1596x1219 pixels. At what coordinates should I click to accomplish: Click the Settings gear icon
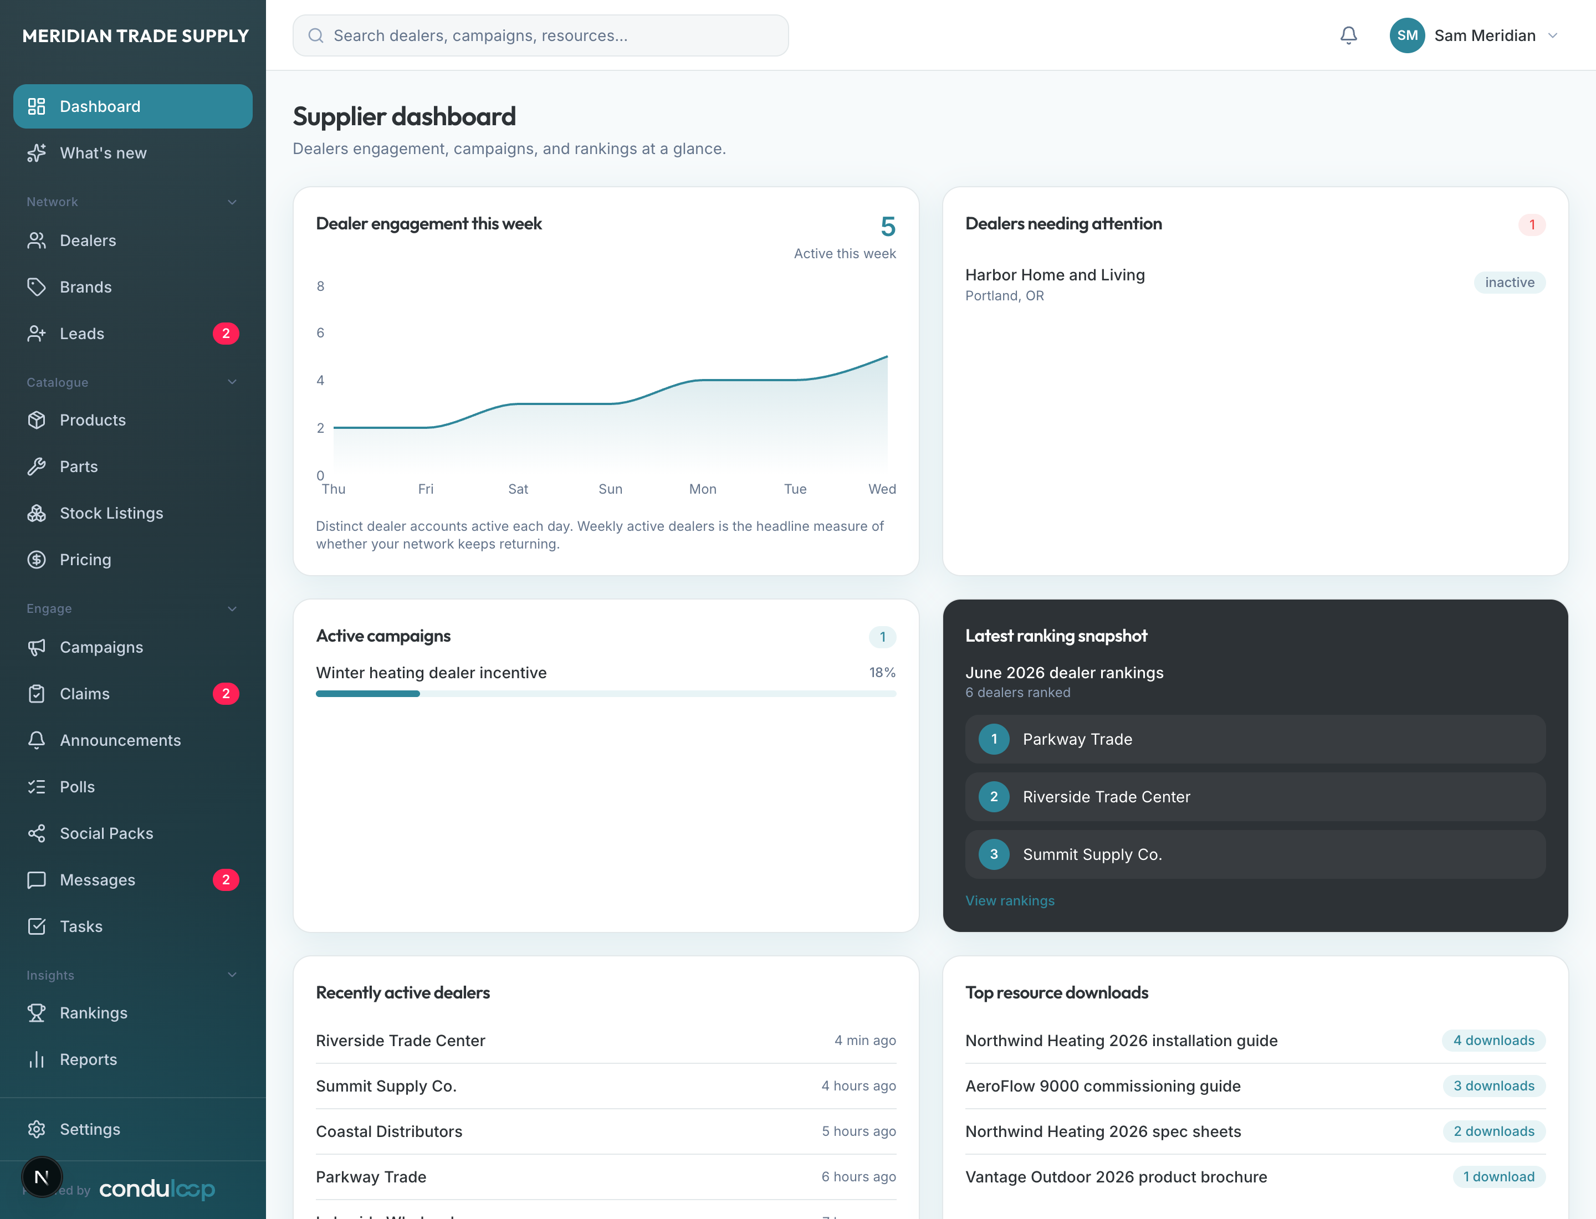pyautogui.click(x=36, y=1129)
